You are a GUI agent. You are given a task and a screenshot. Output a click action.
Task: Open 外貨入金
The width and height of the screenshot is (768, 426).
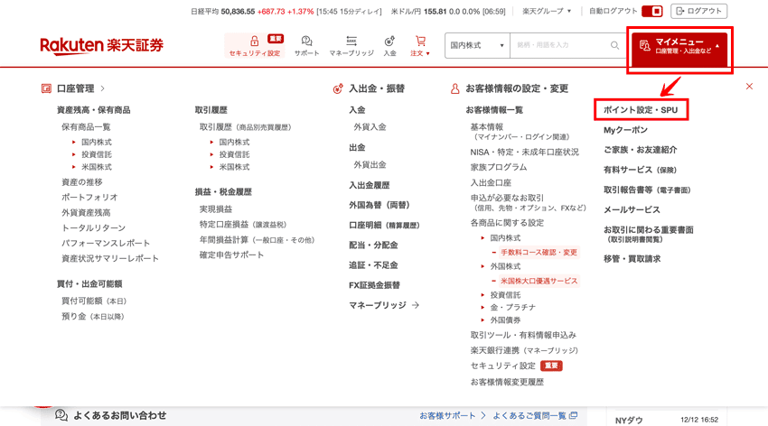click(370, 127)
